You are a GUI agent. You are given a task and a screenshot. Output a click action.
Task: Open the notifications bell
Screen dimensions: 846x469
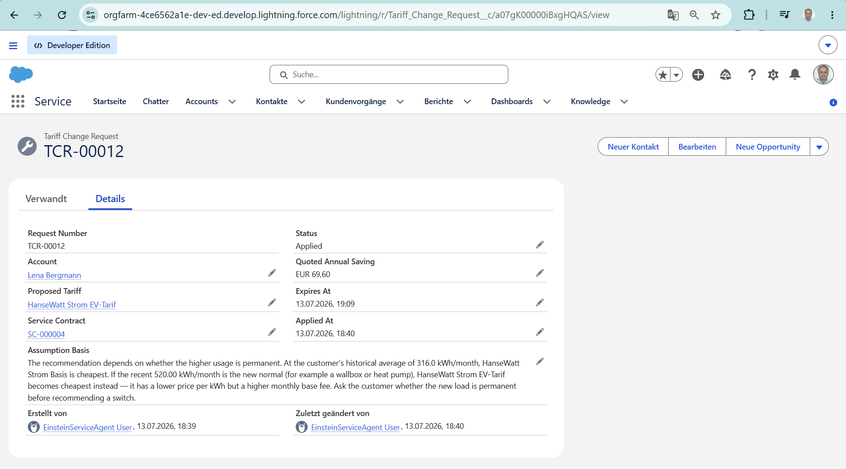coord(795,75)
